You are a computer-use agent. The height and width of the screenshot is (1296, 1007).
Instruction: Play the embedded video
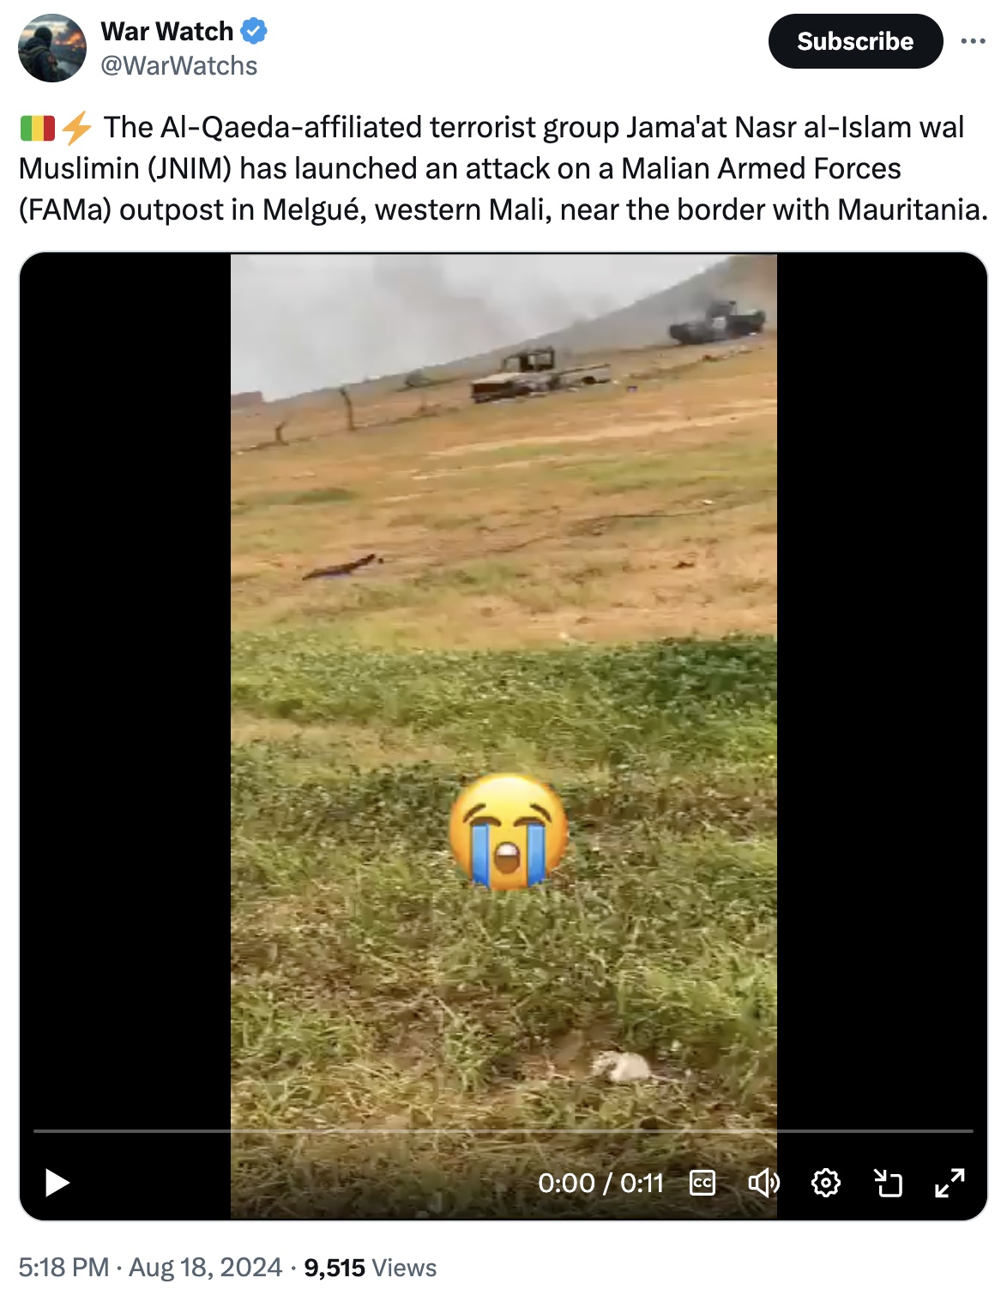click(57, 1183)
